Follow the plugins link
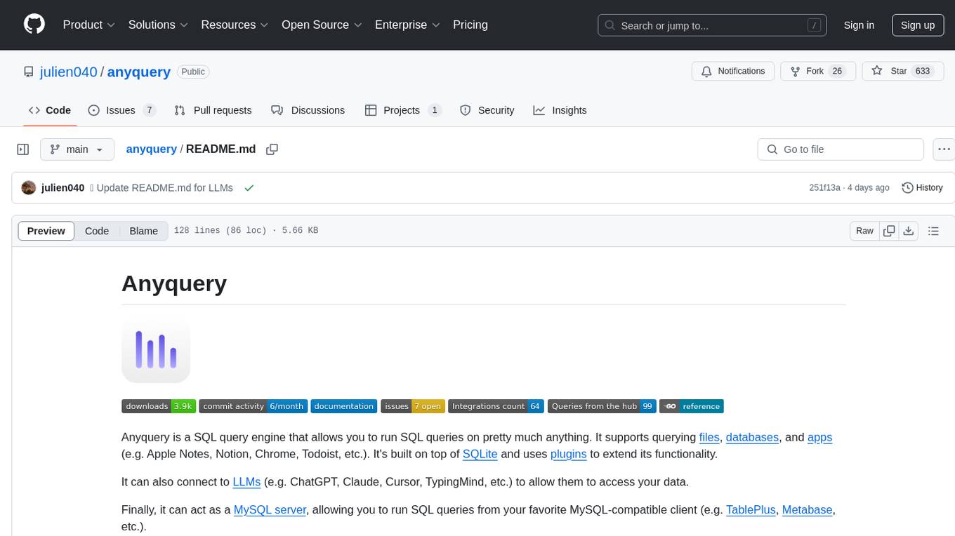This screenshot has height=536, width=955. 569,454
